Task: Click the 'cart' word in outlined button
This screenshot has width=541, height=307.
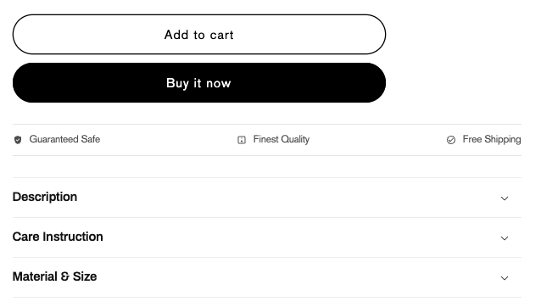Action: click(x=222, y=35)
